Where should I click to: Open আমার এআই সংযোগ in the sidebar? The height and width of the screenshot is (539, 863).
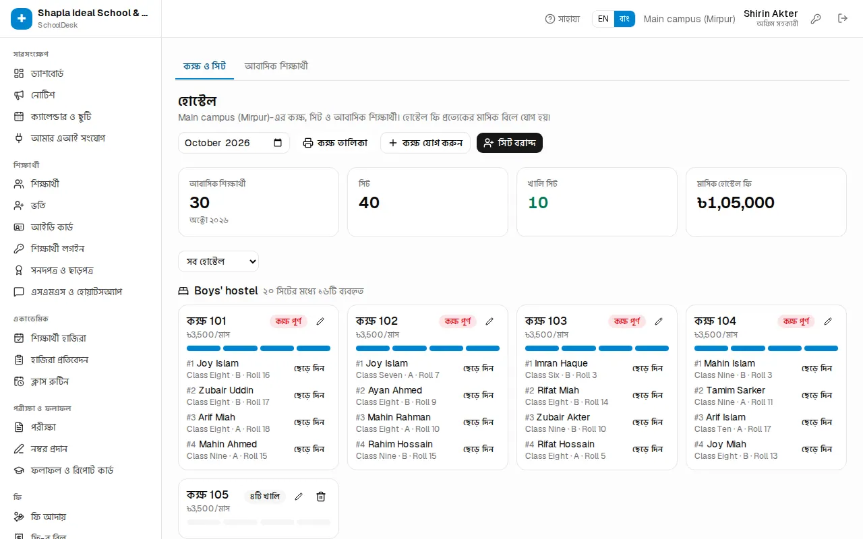click(x=81, y=138)
